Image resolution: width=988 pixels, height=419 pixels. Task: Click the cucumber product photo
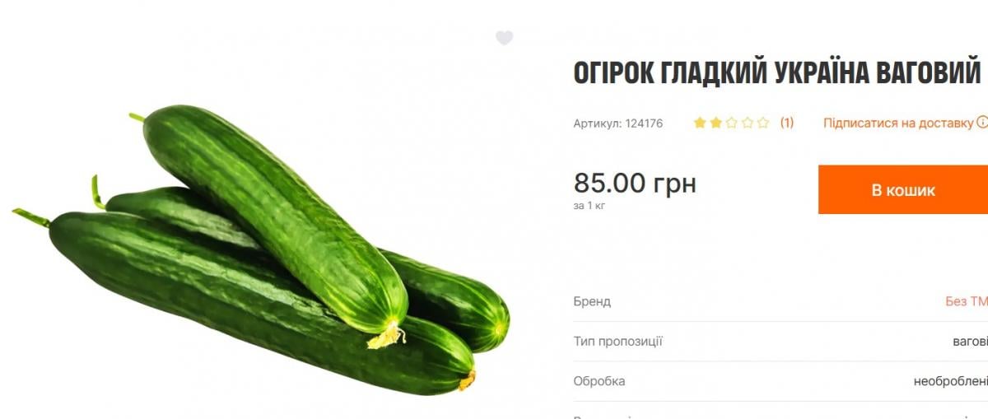[261, 249]
